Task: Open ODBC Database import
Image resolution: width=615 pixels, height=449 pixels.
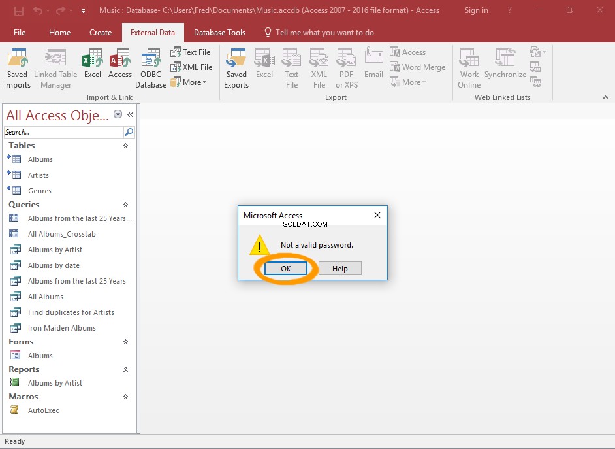Action: pos(151,68)
